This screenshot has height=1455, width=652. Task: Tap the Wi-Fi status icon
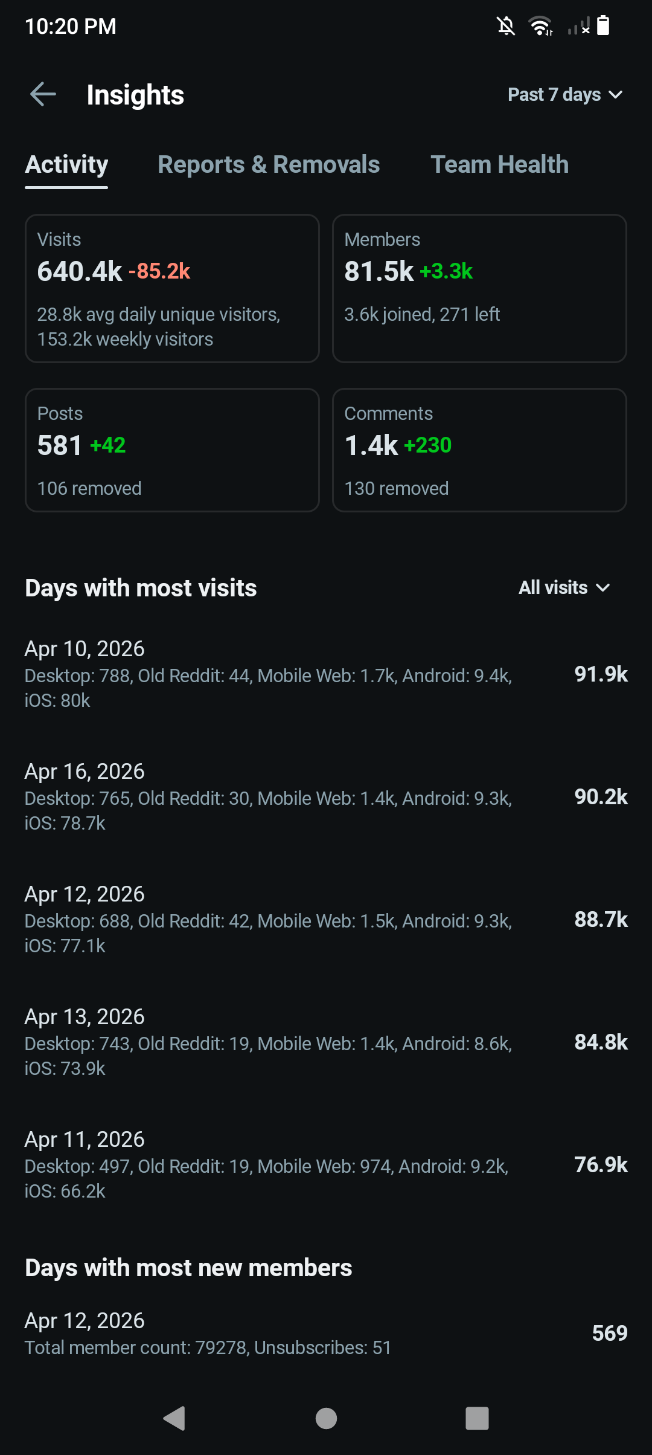click(540, 26)
